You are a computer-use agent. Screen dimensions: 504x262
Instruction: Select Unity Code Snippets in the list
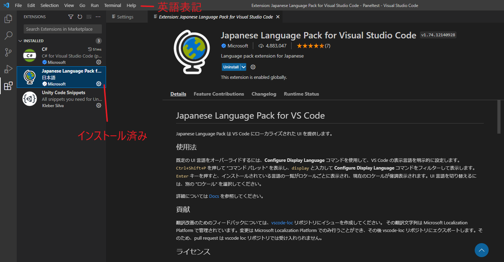coord(61,99)
